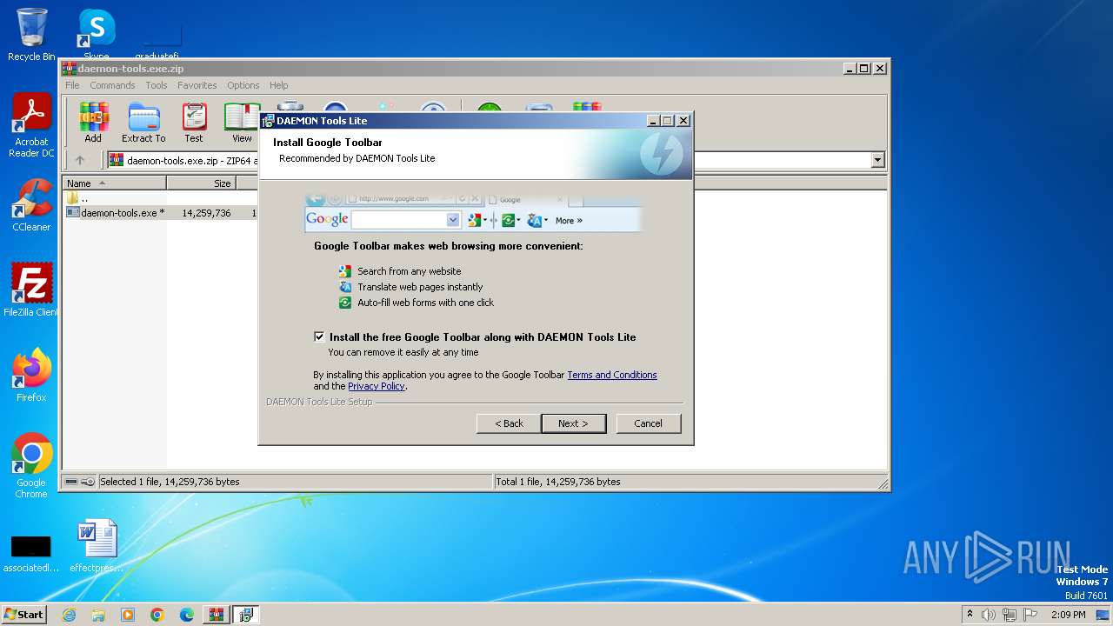The image size is (1113, 626).
Task: Open the Privacy Policy link
Action: (x=377, y=386)
